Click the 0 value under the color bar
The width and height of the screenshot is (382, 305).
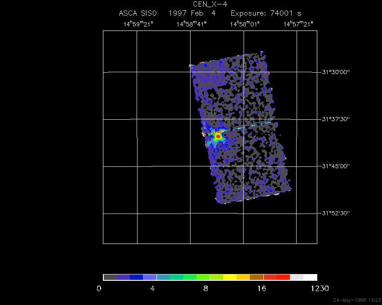(x=99, y=289)
